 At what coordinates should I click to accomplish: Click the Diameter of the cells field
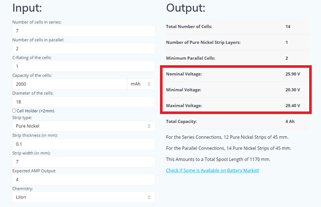(x=82, y=101)
